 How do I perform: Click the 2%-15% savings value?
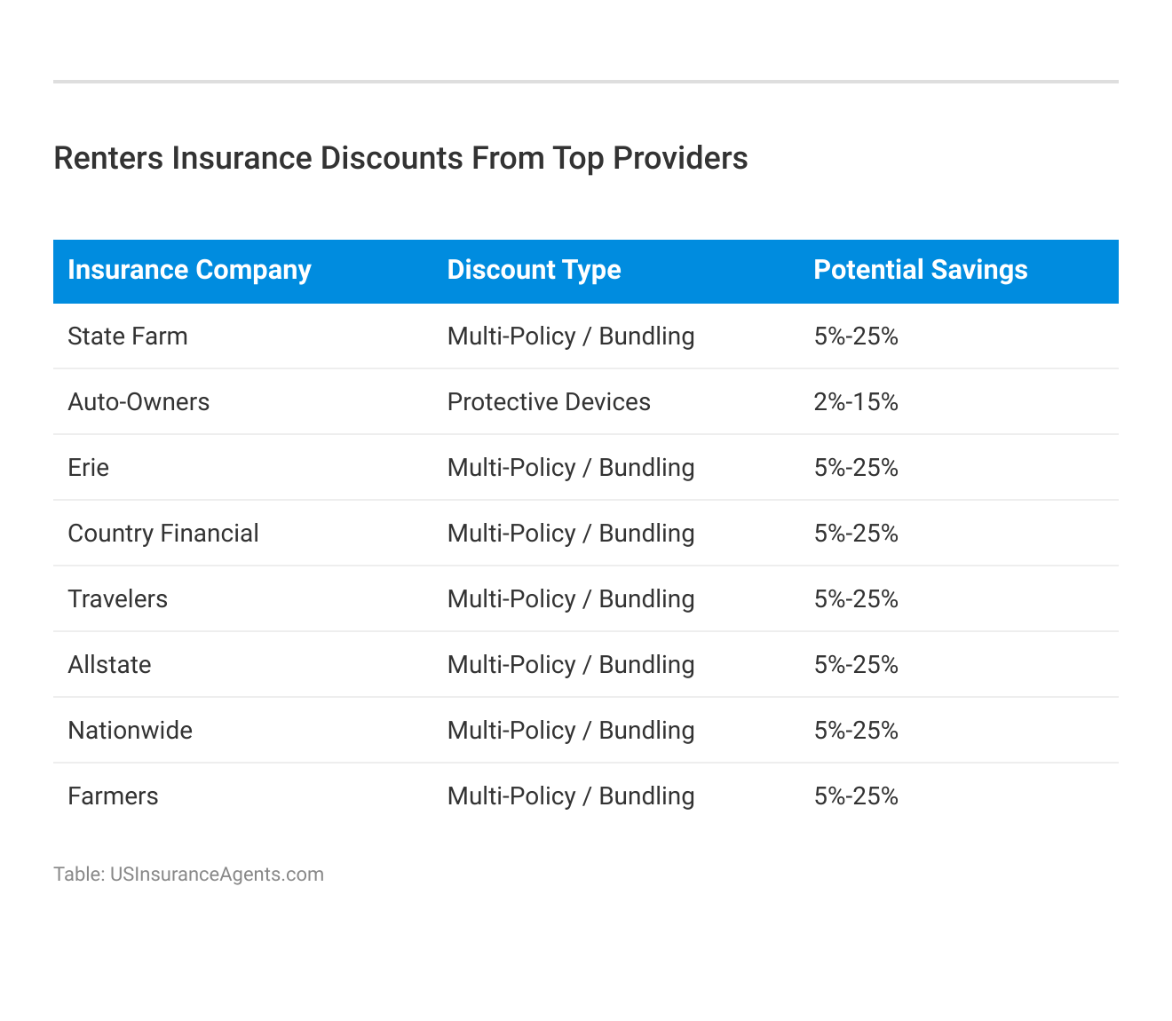coord(856,402)
